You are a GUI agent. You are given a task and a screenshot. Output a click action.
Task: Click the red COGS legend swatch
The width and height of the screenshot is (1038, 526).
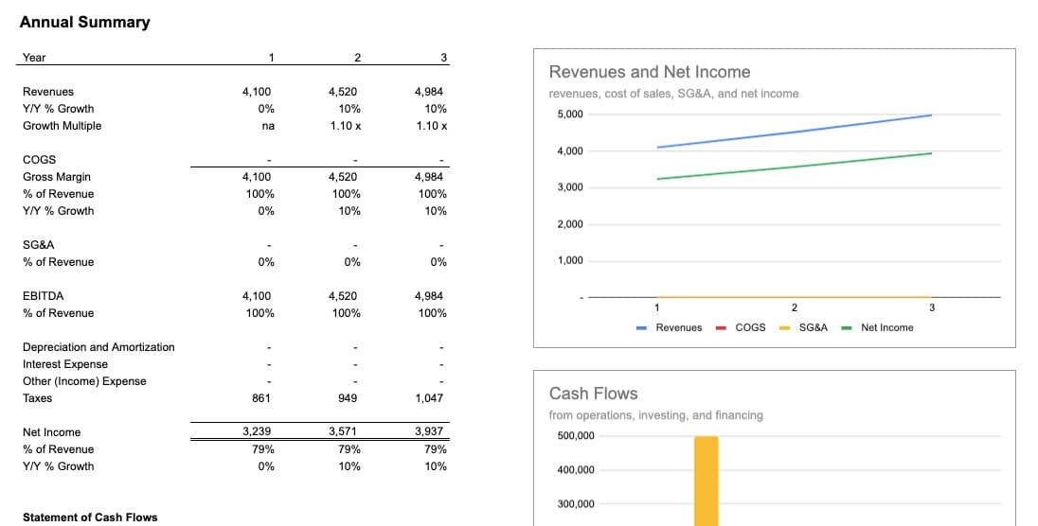[x=721, y=328]
